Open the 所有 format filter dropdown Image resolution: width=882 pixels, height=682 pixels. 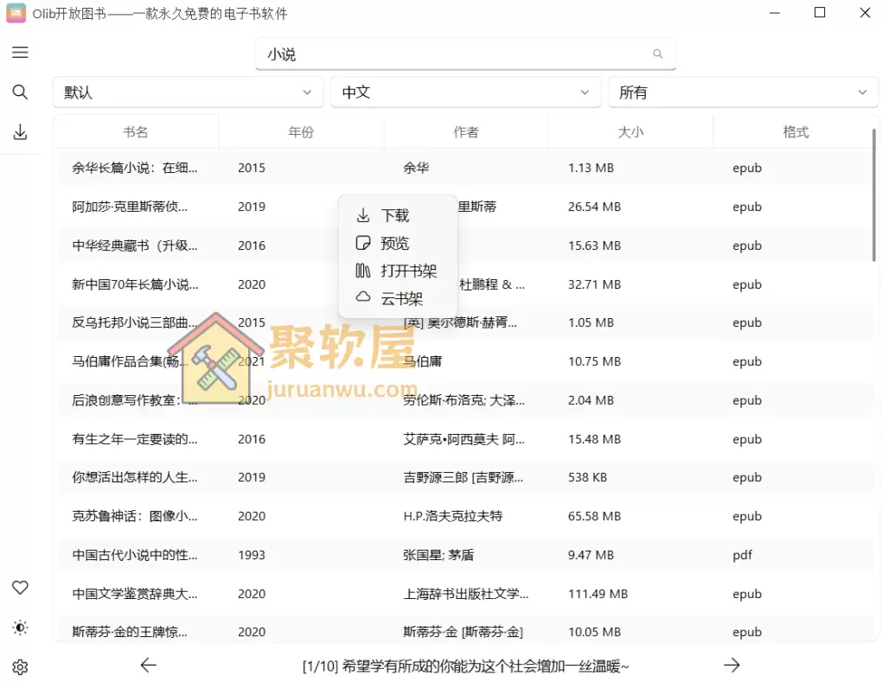[x=744, y=92]
